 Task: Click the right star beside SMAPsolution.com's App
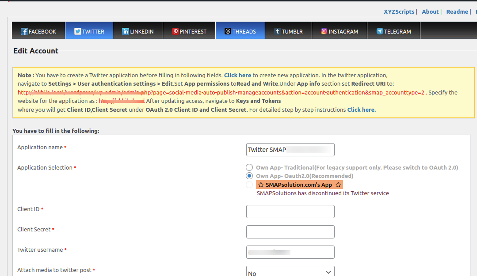coord(338,184)
